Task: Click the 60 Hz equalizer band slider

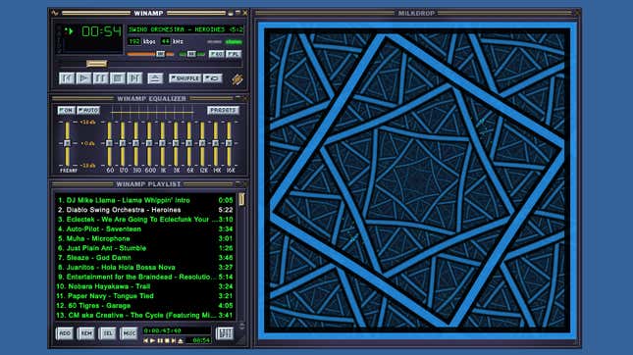Action: click(x=109, y=143)
